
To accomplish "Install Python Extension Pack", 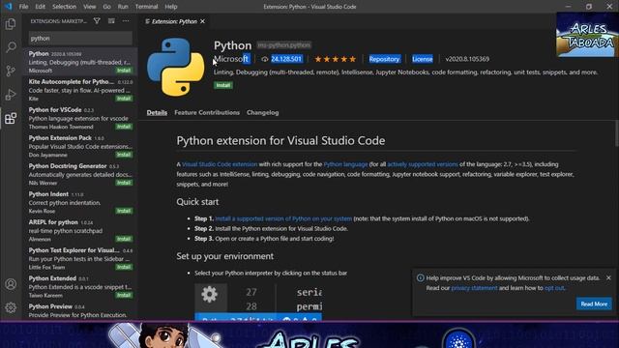I will (124, 155).
